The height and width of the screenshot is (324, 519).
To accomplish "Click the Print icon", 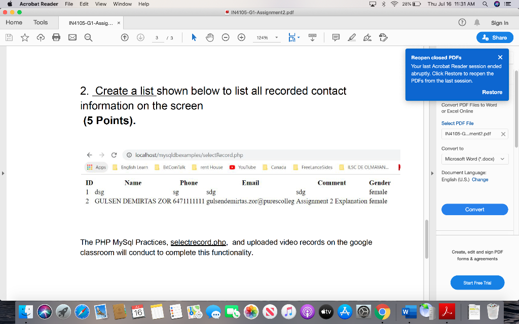I will point(55,37).
